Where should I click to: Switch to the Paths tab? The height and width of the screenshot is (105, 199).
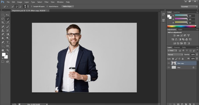(x=184, y=47)
